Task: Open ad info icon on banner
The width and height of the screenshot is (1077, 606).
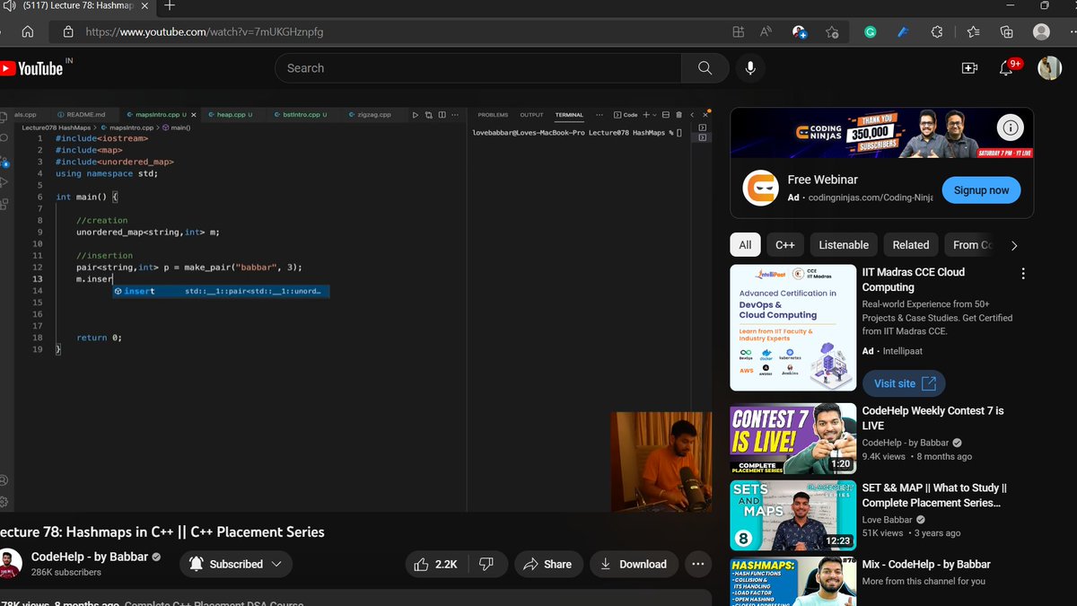Action: (x=1010, y=128)
